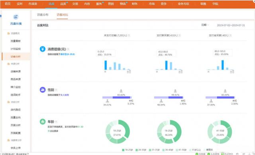
Task: Click the 46.34% age donut chart
Action: pos(169,132)
